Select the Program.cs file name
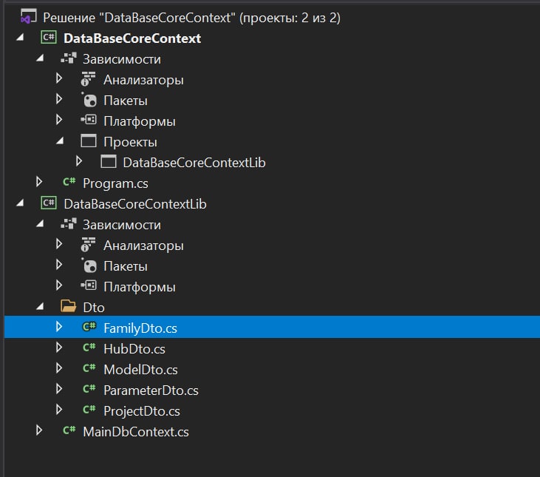 pos(115,183)
